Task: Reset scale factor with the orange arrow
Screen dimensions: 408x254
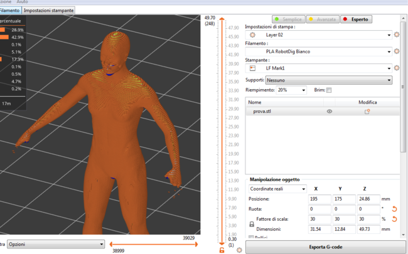Action: tap(395, 219)
